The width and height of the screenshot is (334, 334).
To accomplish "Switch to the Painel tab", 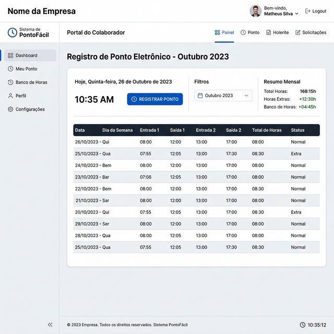I will (224, 32).
